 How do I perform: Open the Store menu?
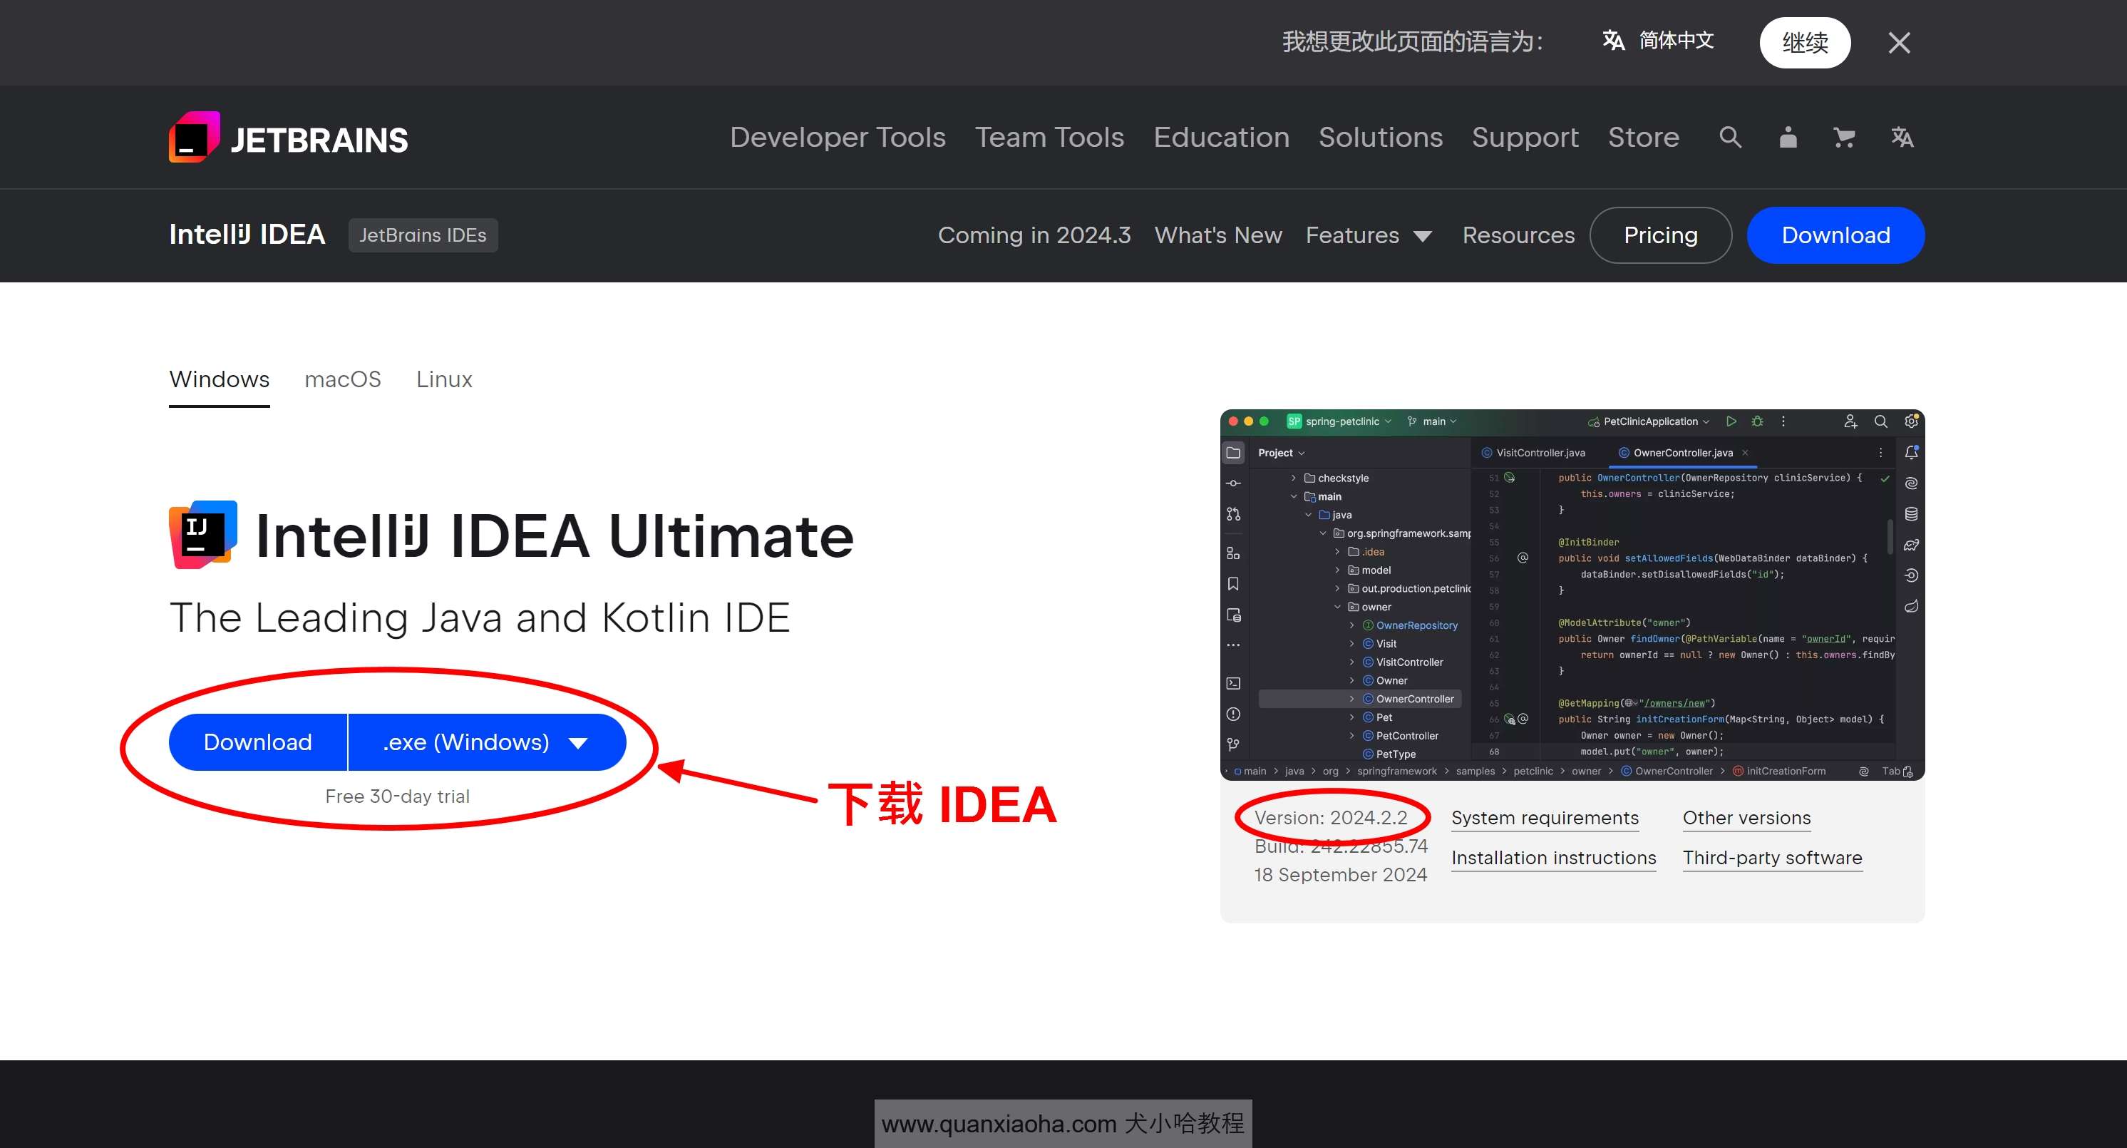coord(1643,137)
